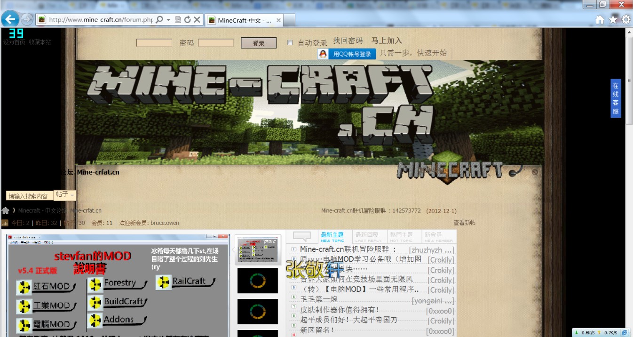Viewport: 633px width, 337px height.
Task: Log in with 用QQ帐号登录 button
Action: [347, 54]
